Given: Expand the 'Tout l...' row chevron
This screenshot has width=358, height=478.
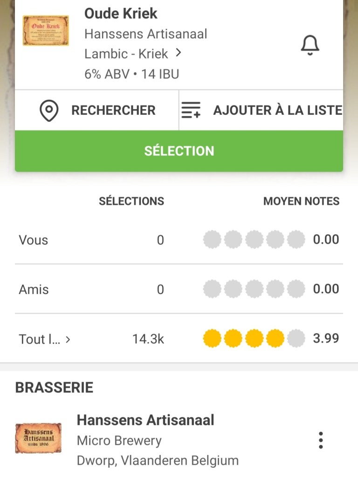Looking at the screenshot, I should point(68,339).
